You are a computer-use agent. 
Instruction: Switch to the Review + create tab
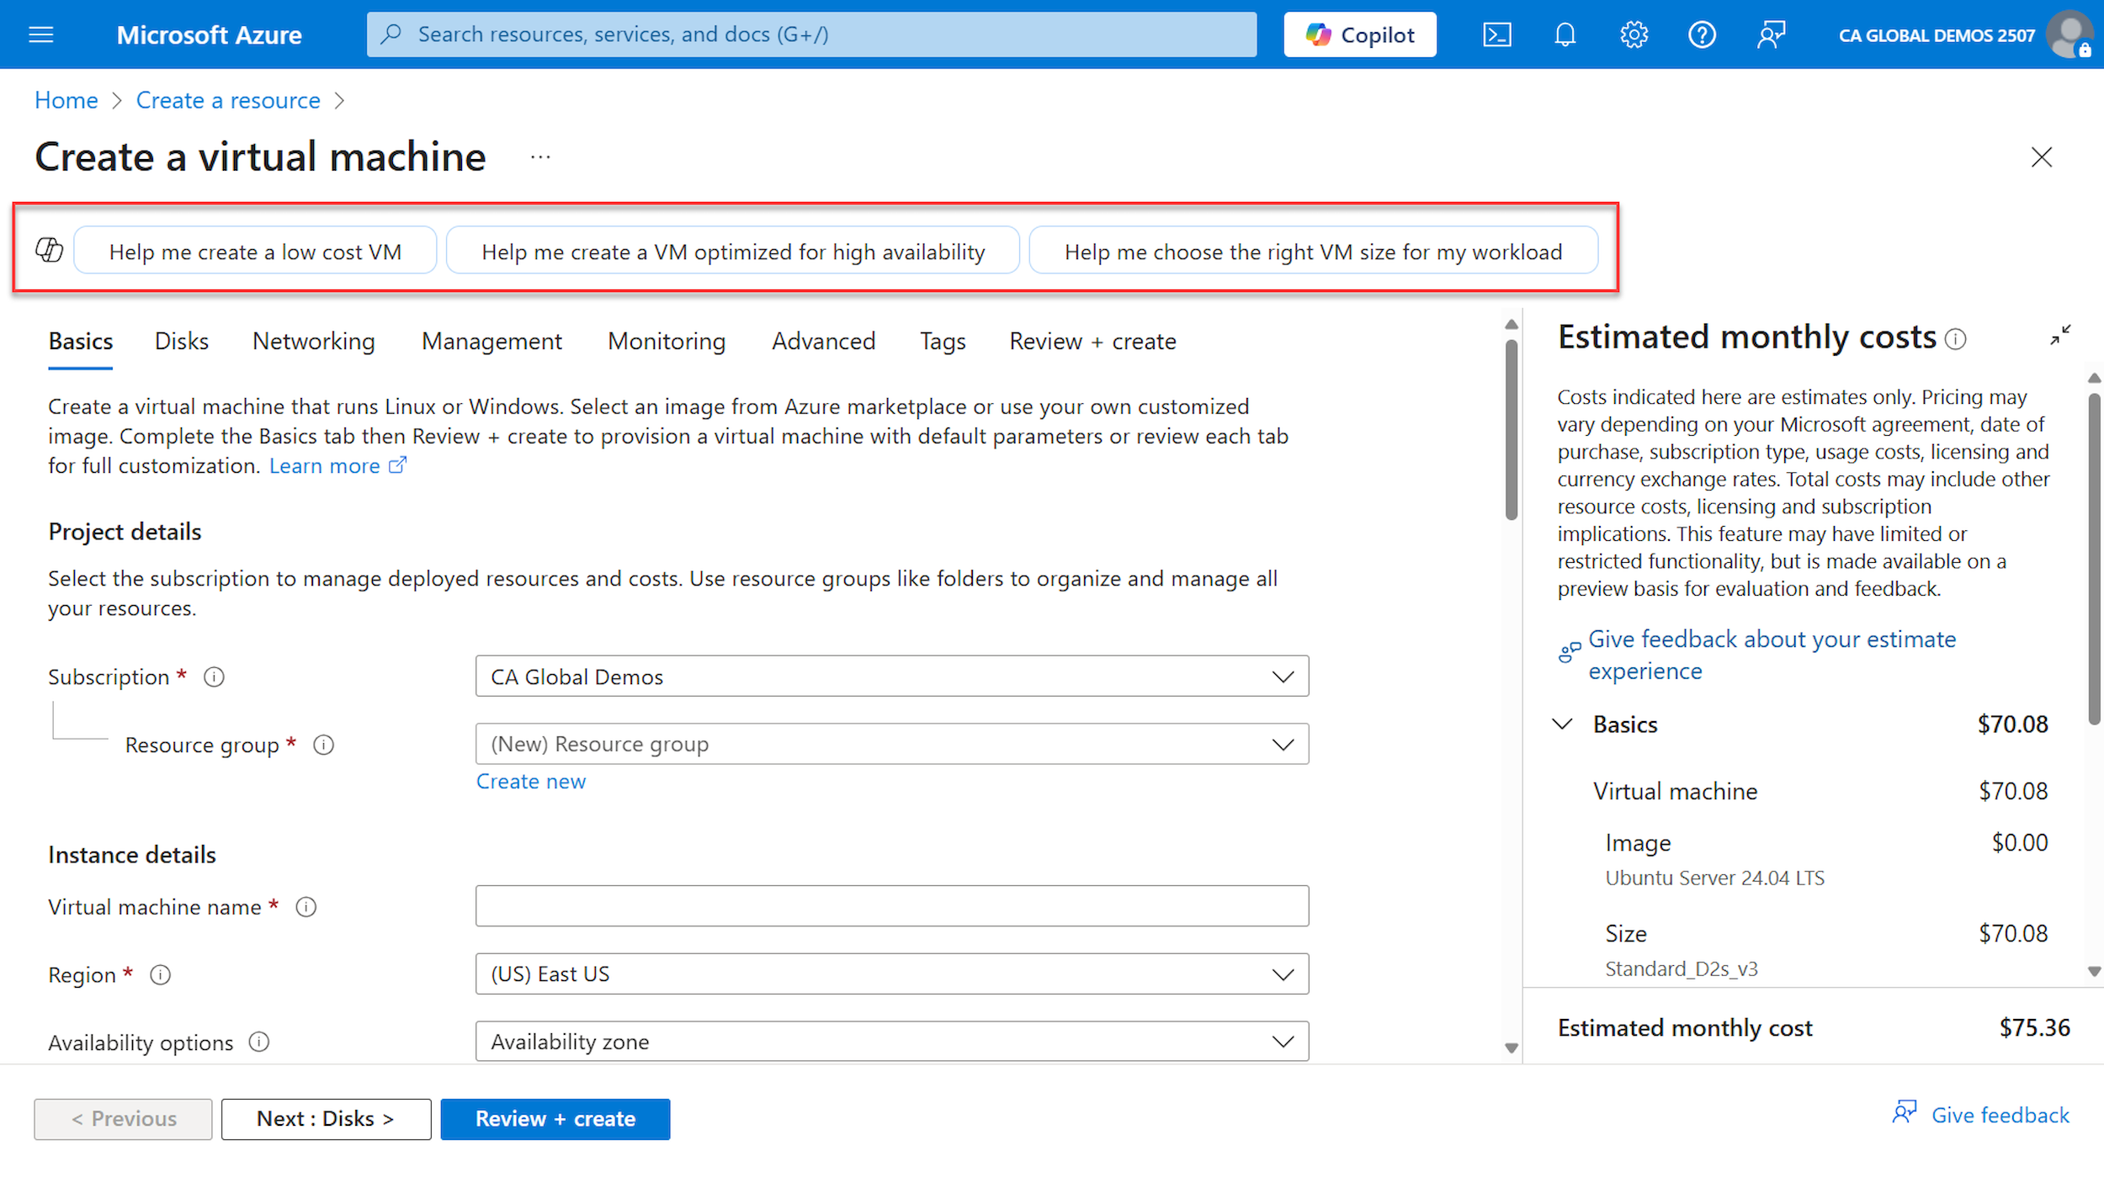(x=1092, y=342)
